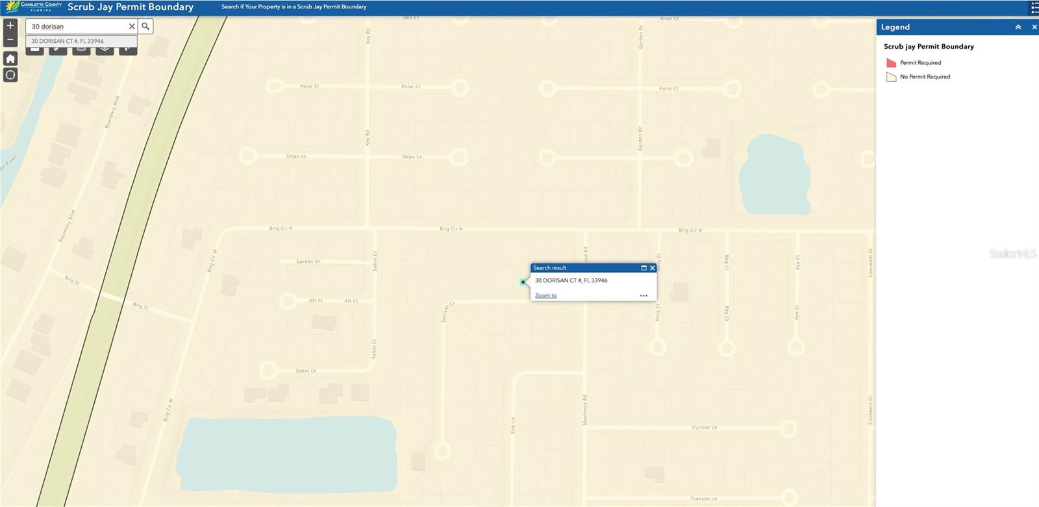The image size is (1039, 507).
Task: Run the address search magnifier
Action: [145, 27]
